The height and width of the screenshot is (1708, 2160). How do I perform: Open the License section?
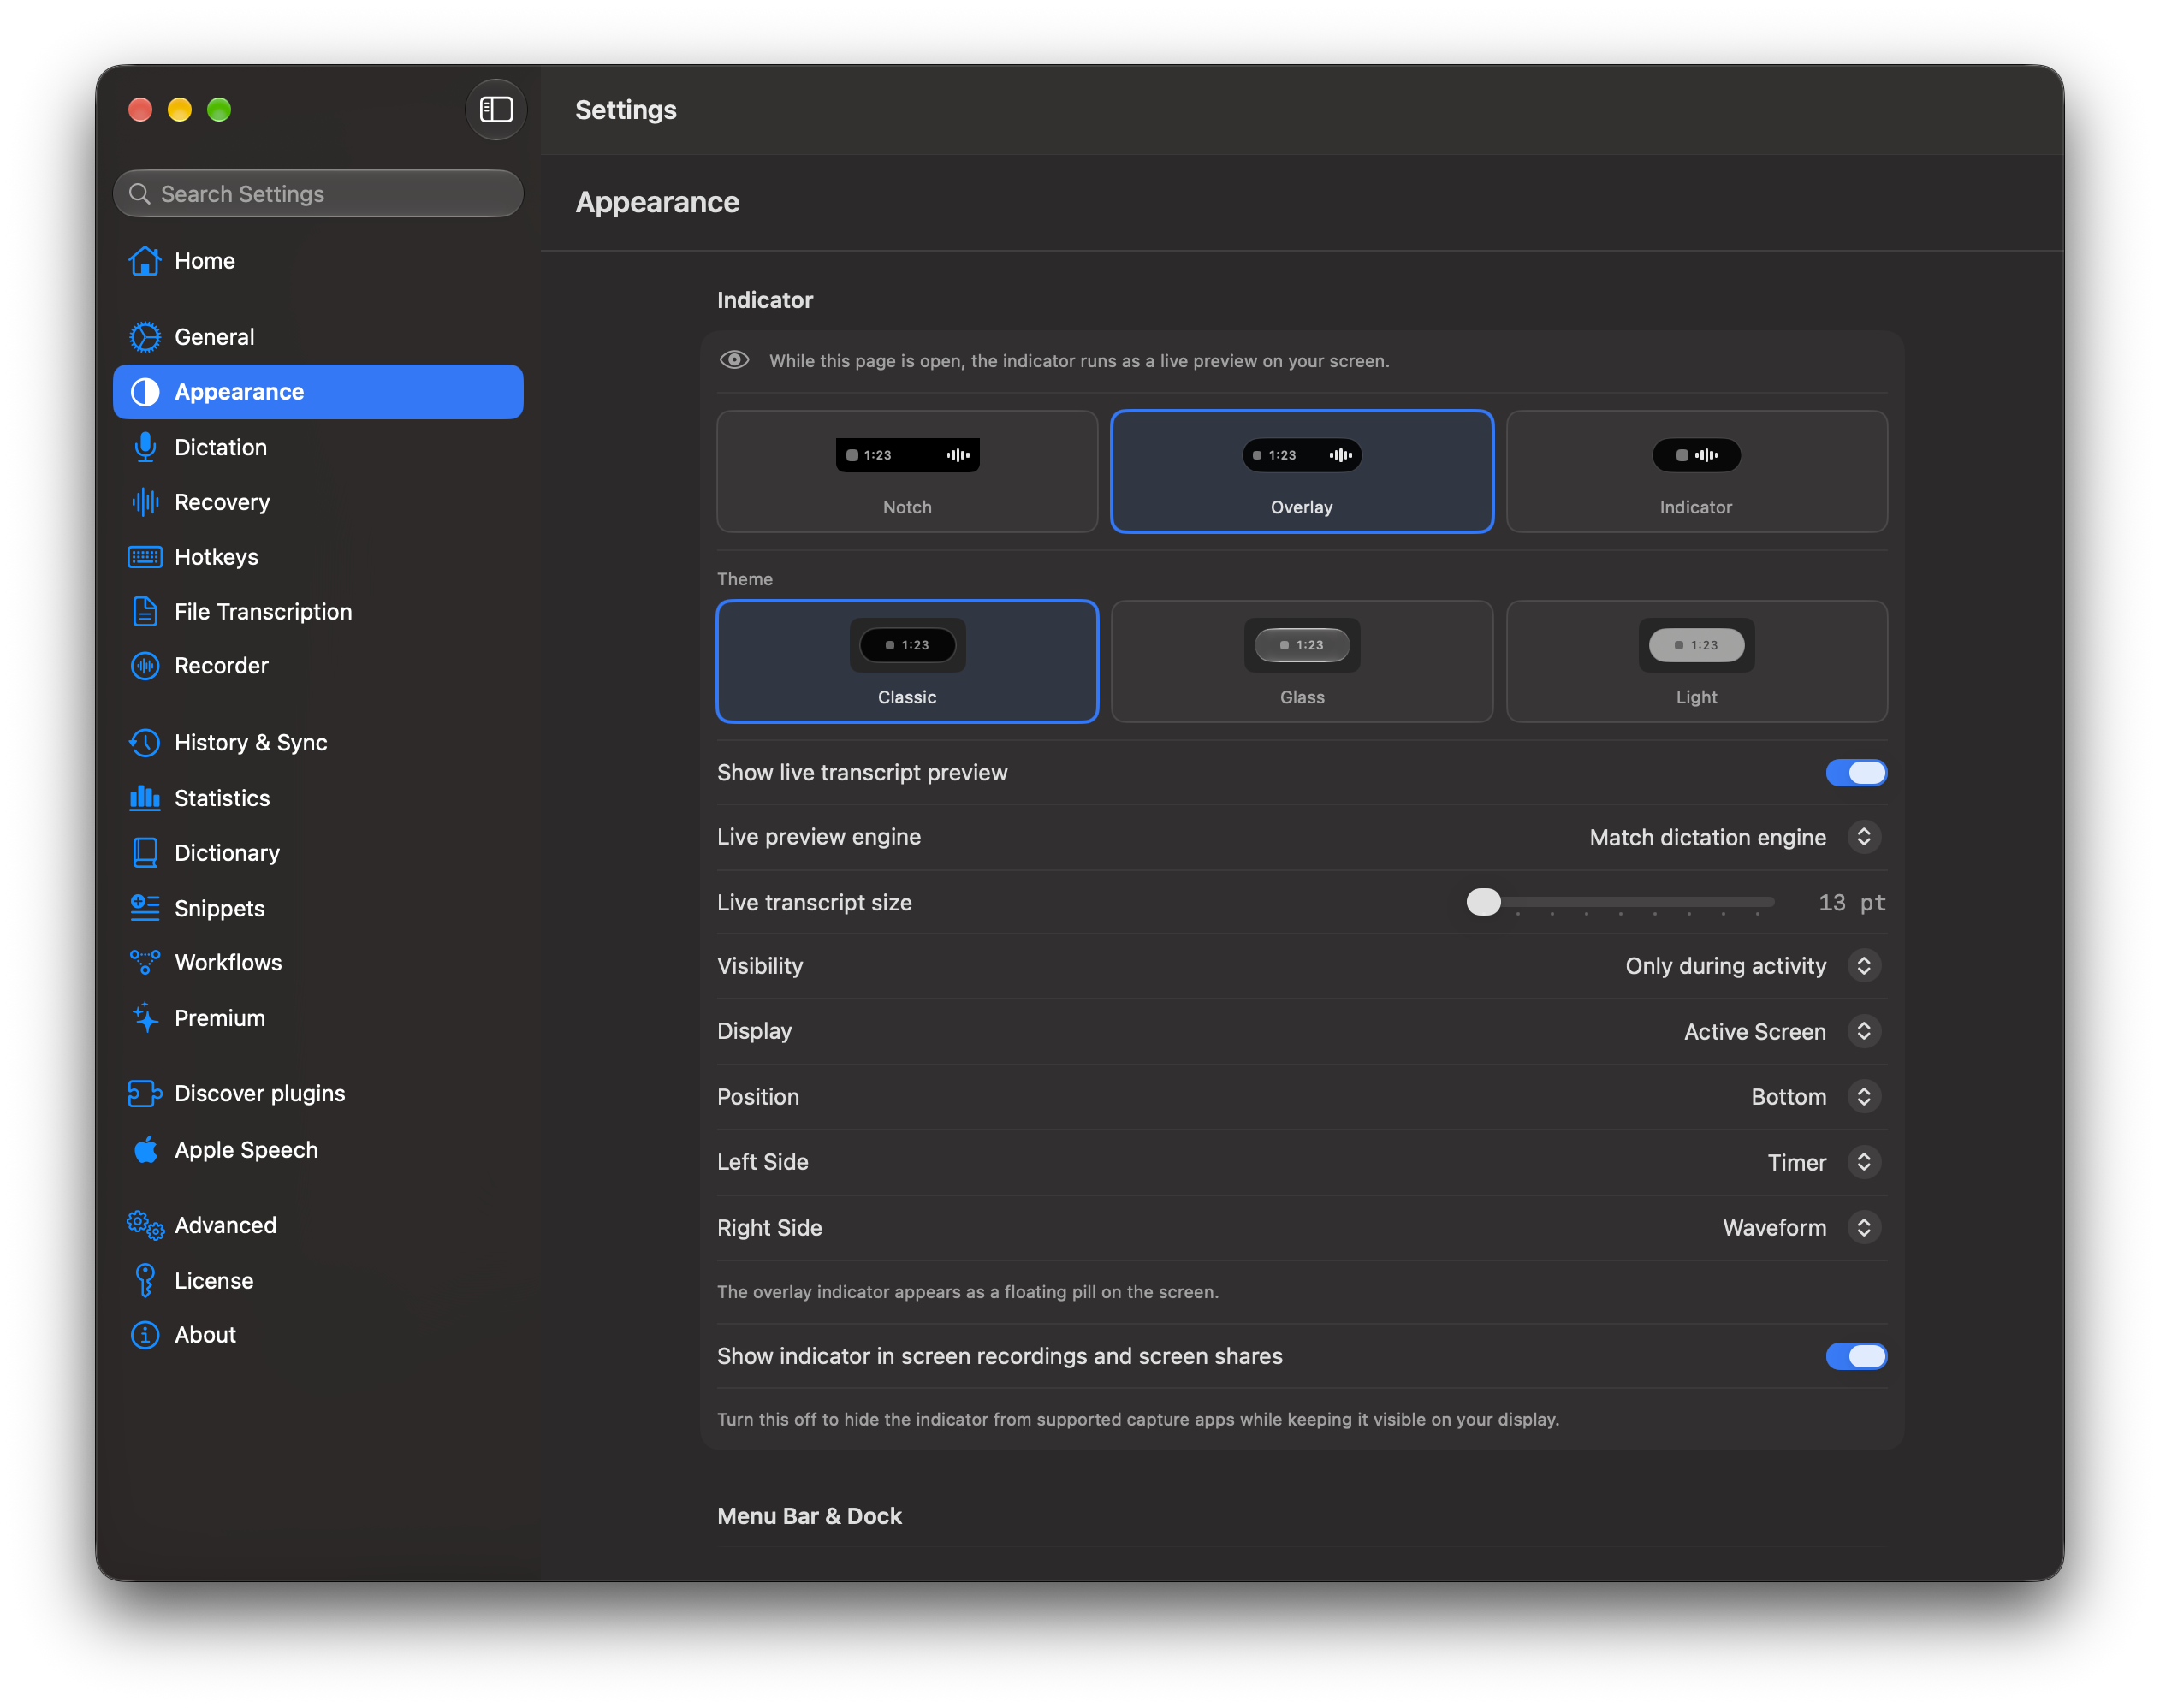pyautogui.click(x=318, y=1280)
